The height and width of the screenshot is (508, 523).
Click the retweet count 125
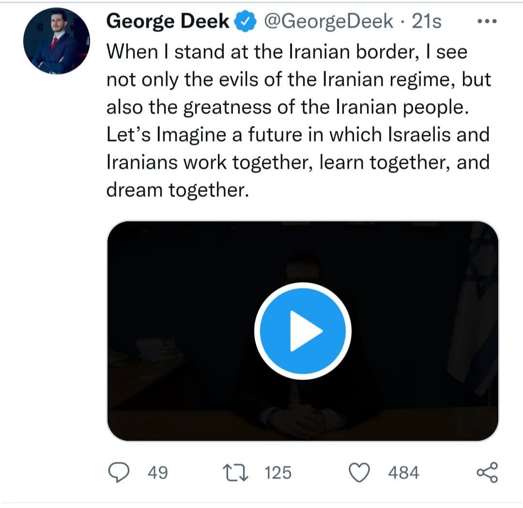[278, 472]
